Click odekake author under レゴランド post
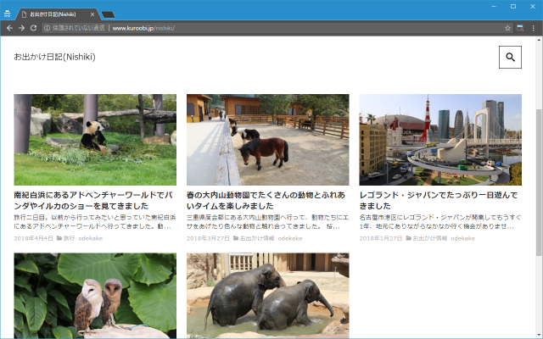 (462, 238)
